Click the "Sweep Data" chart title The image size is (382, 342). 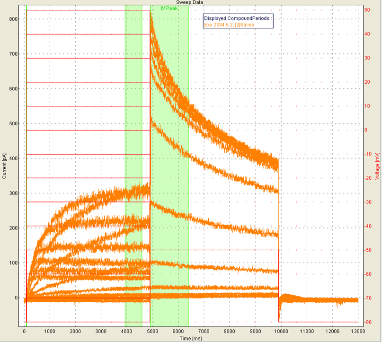pos(190,2)
